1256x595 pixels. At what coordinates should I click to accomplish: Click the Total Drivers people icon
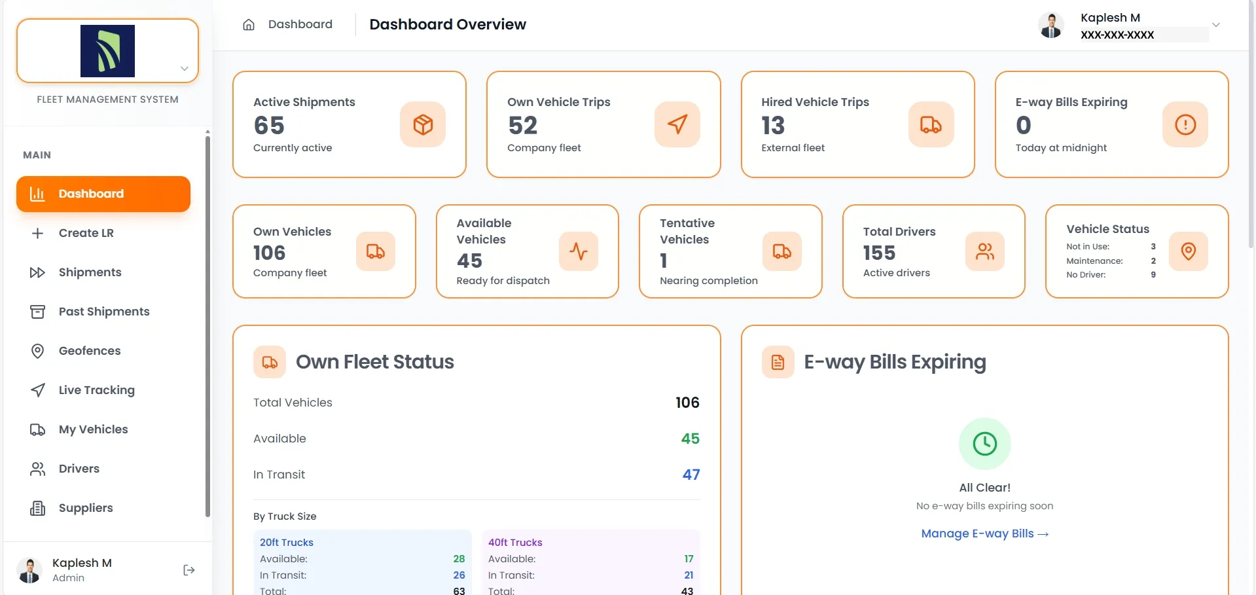[x=984, y=251]
